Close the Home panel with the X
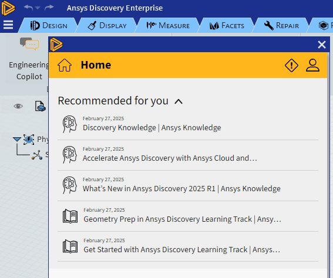Screen dimensions: 333x278 coord(322,45)
